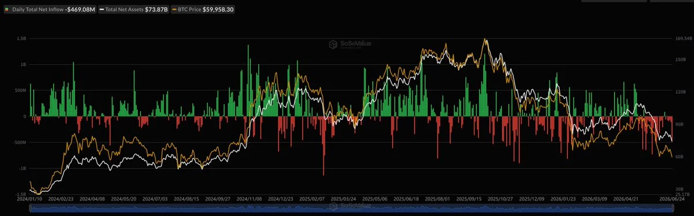Screen dimensions: 694x216
Task: Click the 120B label on the right axis
Action: [x=680, y=91]
